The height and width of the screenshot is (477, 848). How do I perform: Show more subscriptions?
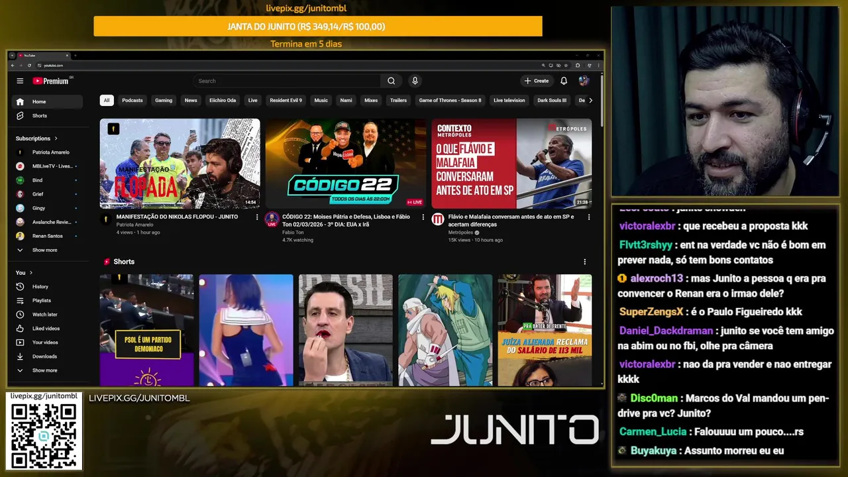point(47,250)
